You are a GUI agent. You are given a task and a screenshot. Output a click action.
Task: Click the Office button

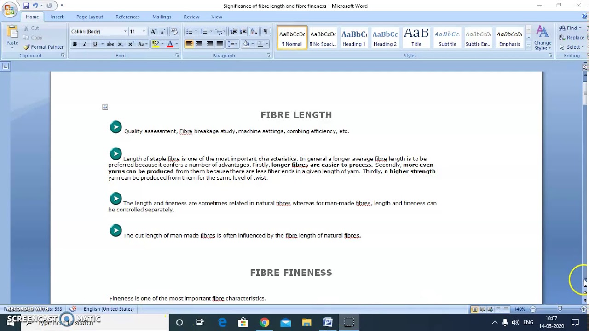click(9, 9)
